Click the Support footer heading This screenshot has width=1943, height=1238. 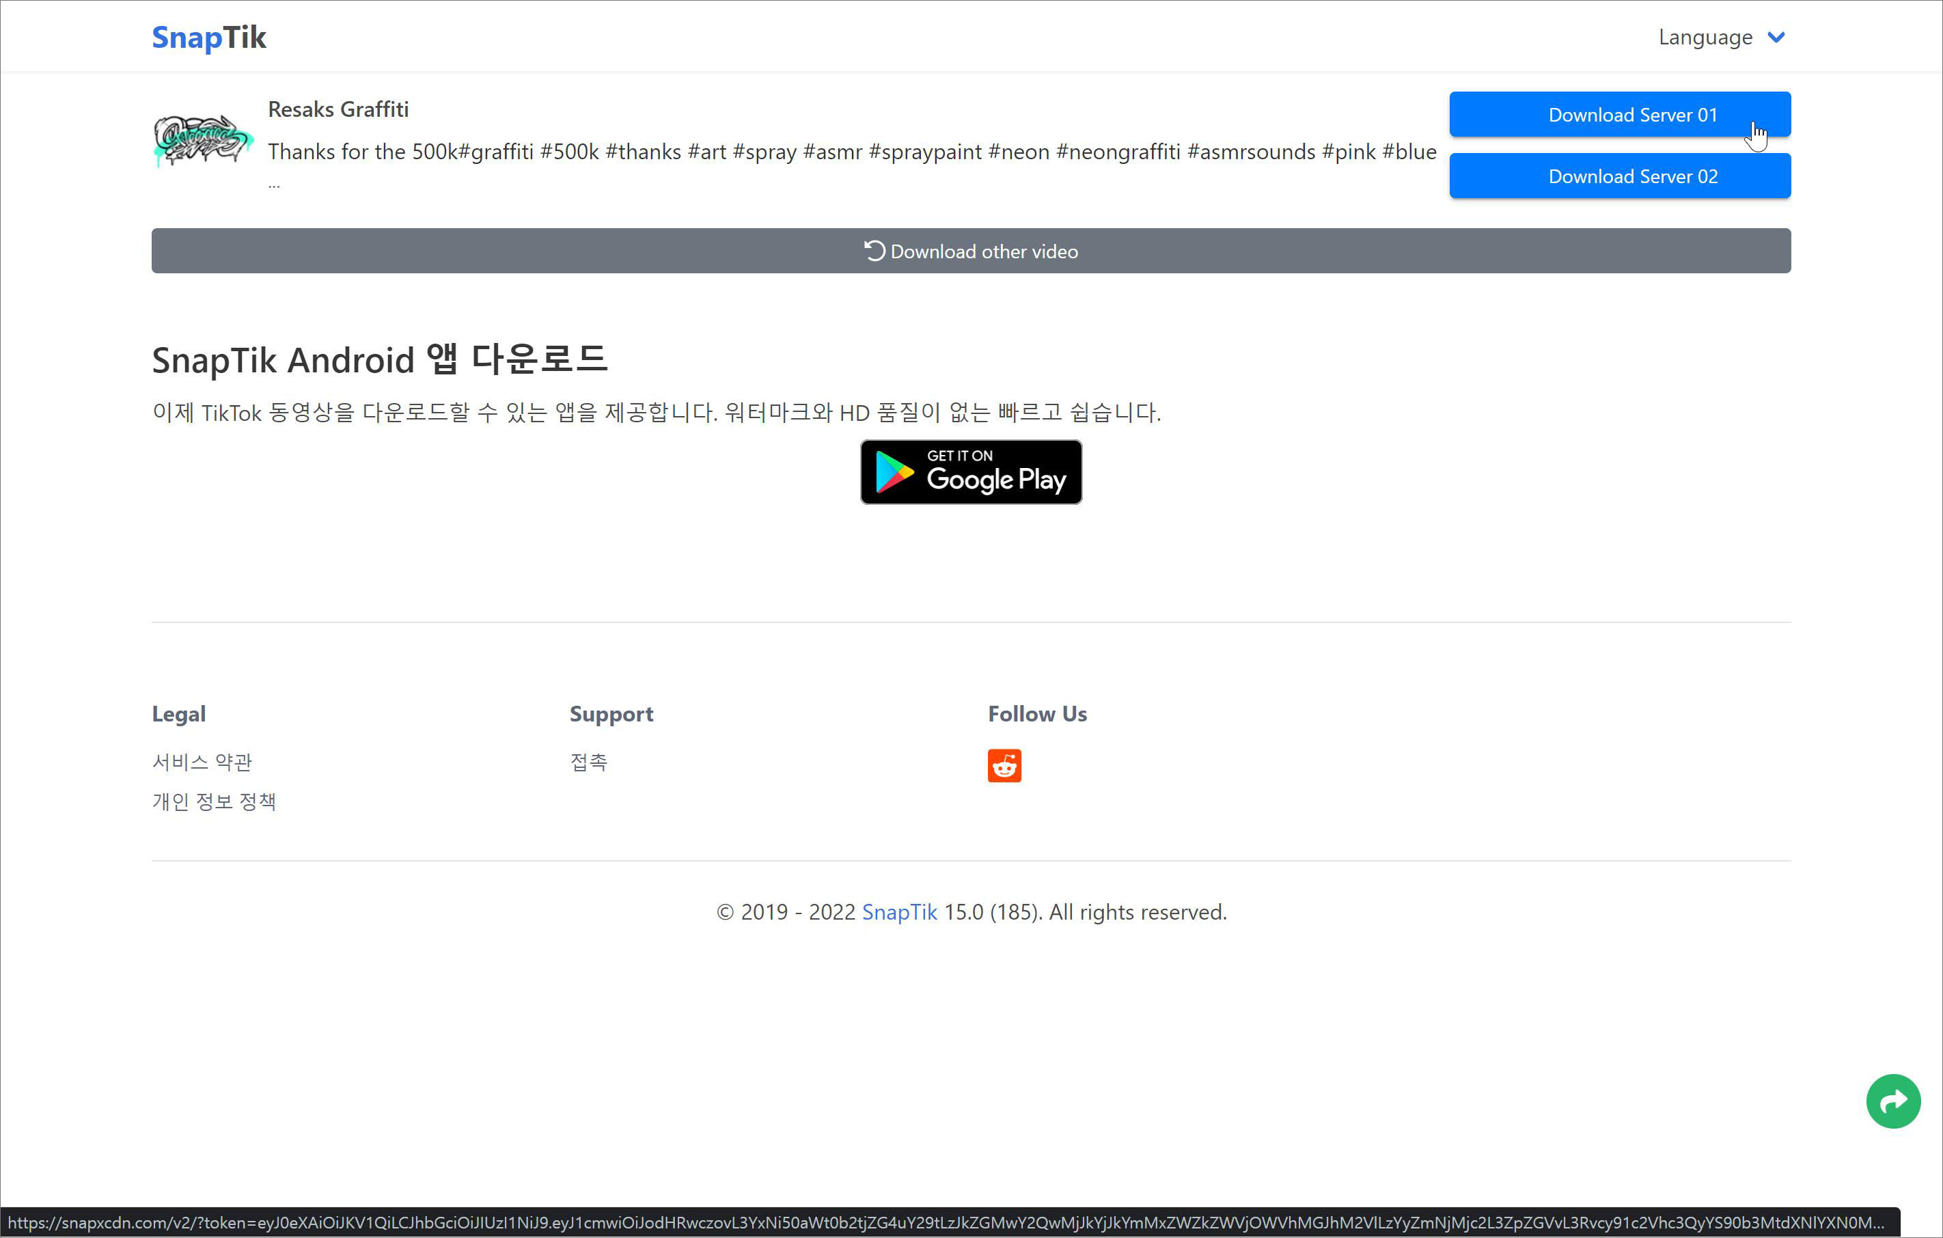pyautogui.click(x=611, y=714)
